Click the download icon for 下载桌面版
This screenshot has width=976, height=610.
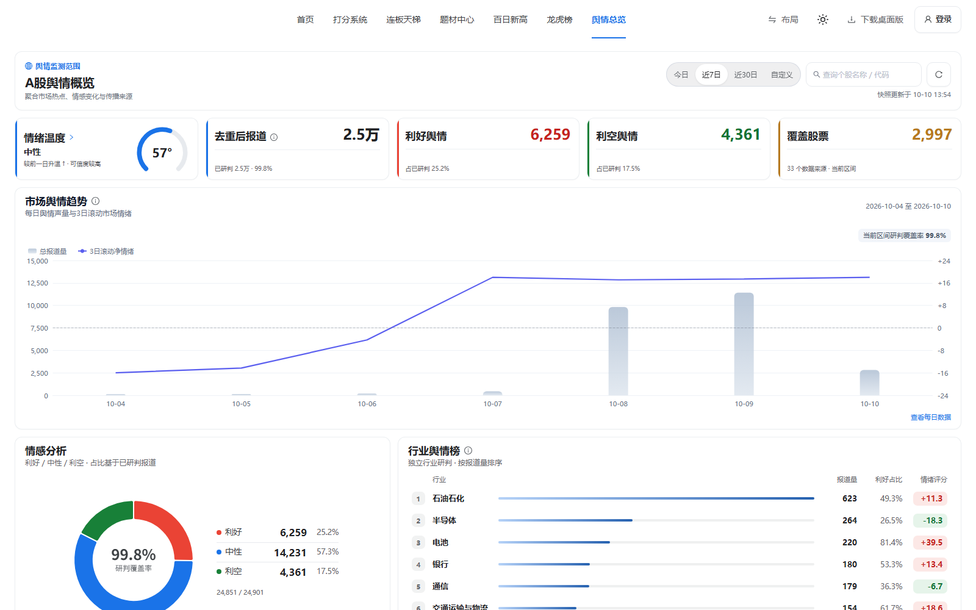852,20
